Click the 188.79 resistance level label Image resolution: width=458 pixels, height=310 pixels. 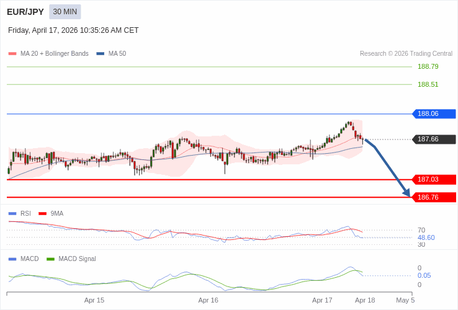coord(428,67)
